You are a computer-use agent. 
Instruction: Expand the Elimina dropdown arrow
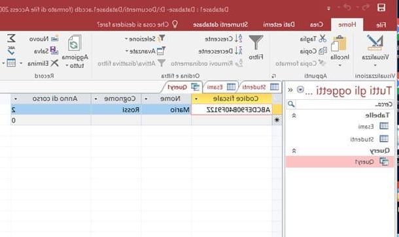point(21,63)
